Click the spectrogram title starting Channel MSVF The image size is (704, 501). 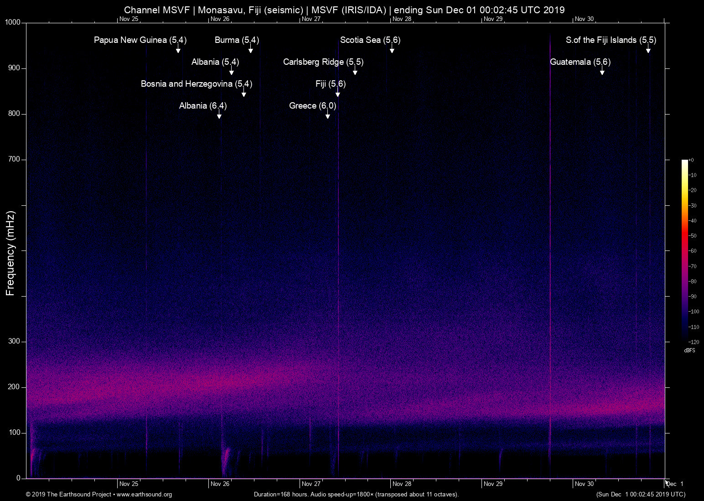[x=344, y=10]
